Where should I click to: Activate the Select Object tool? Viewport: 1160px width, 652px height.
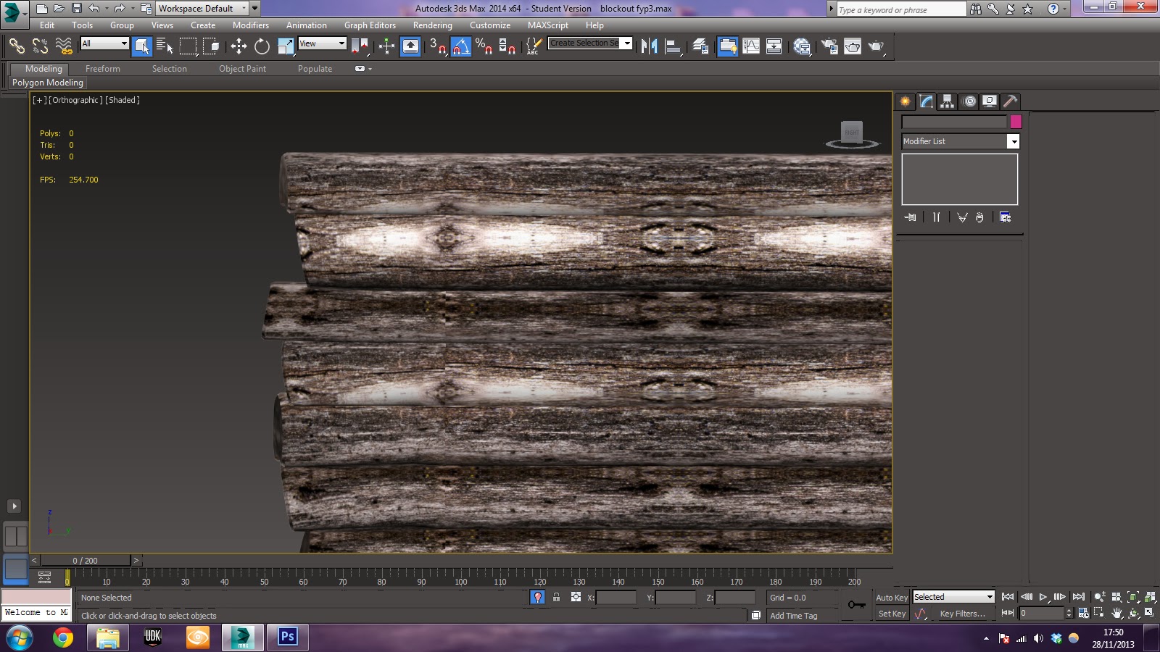click(142, 46)
